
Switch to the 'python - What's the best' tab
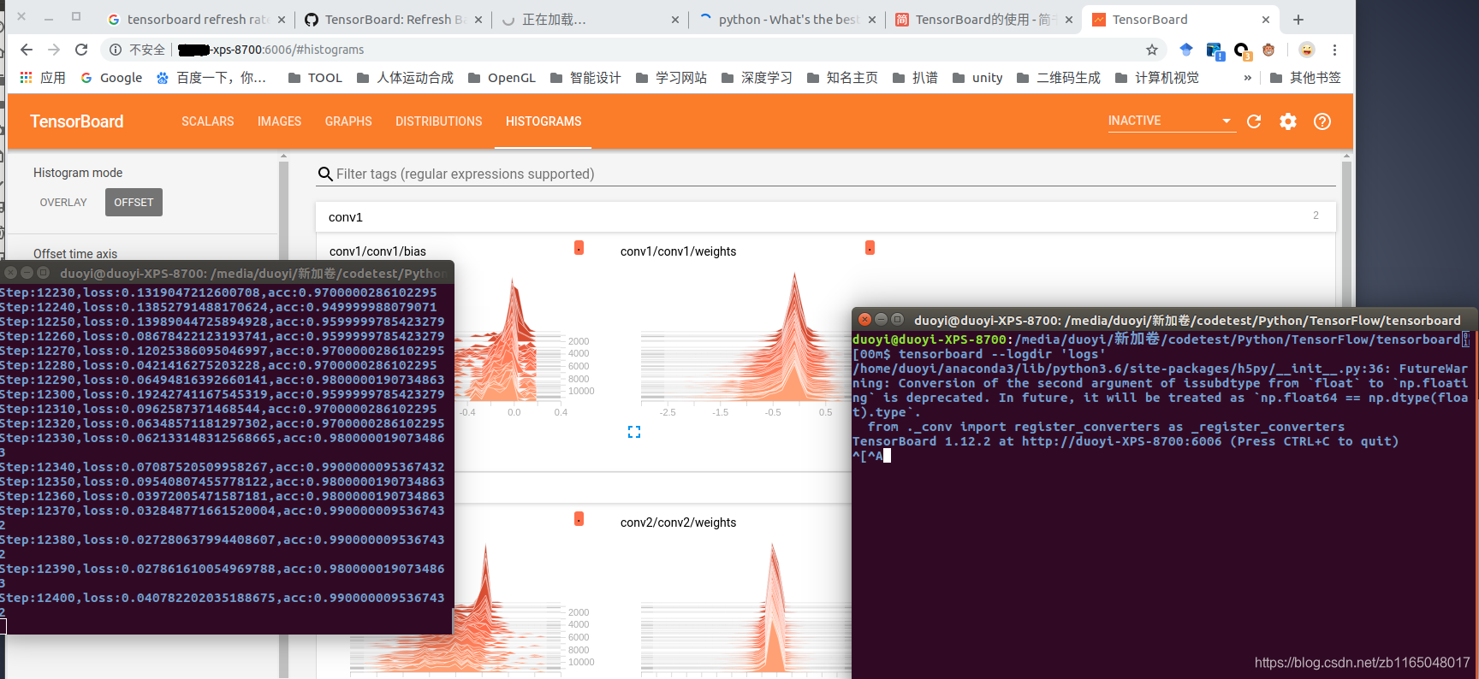point(787,19)
